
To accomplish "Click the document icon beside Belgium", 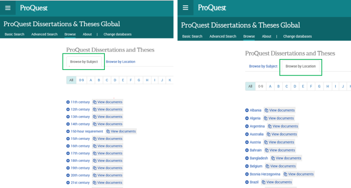I will [267, 166].
